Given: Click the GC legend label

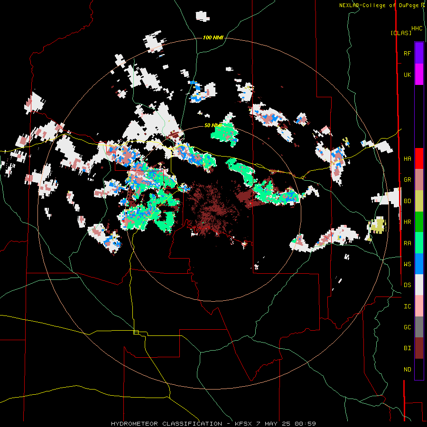Looking at the screenshot, I should [x=407, y=327].
